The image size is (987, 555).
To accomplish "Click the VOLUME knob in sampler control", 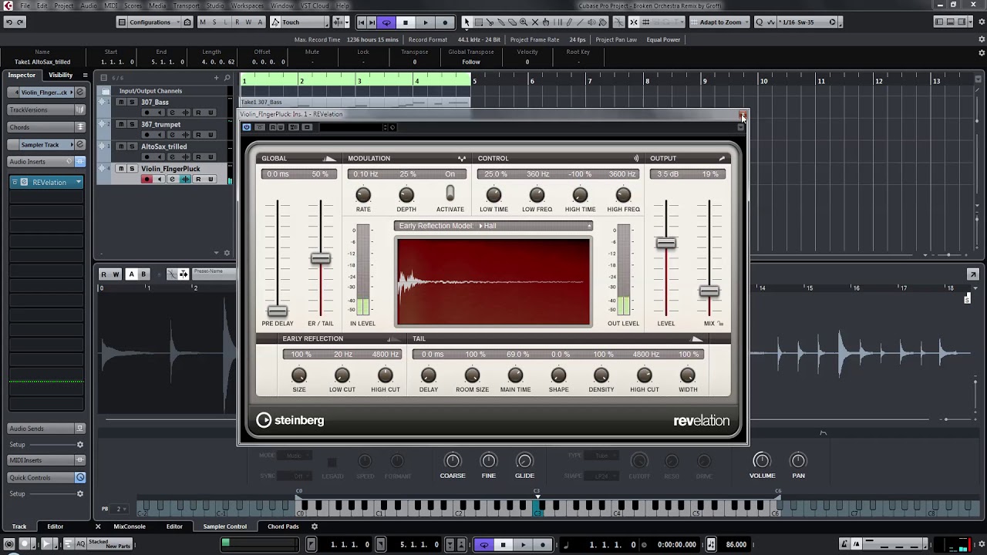I will (x=762, y=461).
